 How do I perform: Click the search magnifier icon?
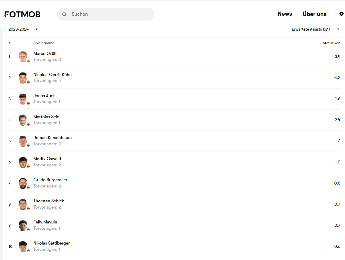point(64,15)
